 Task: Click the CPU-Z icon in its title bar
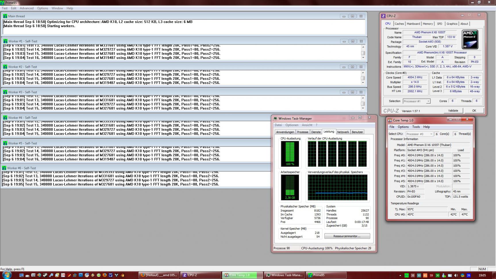pyautogui.click(x=383, y=16)
